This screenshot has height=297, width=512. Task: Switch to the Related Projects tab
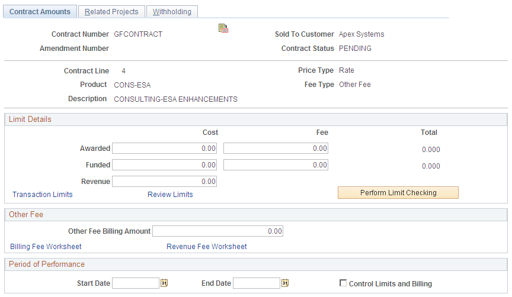(x=111, y=11)
